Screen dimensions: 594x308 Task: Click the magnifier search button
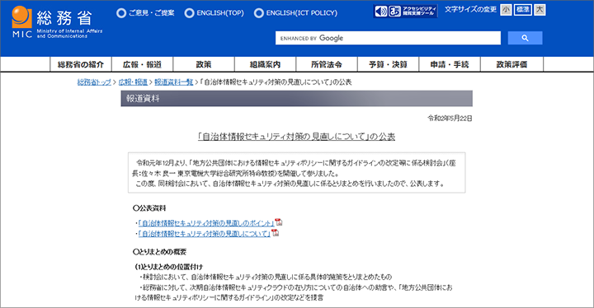tap(525, 38)
